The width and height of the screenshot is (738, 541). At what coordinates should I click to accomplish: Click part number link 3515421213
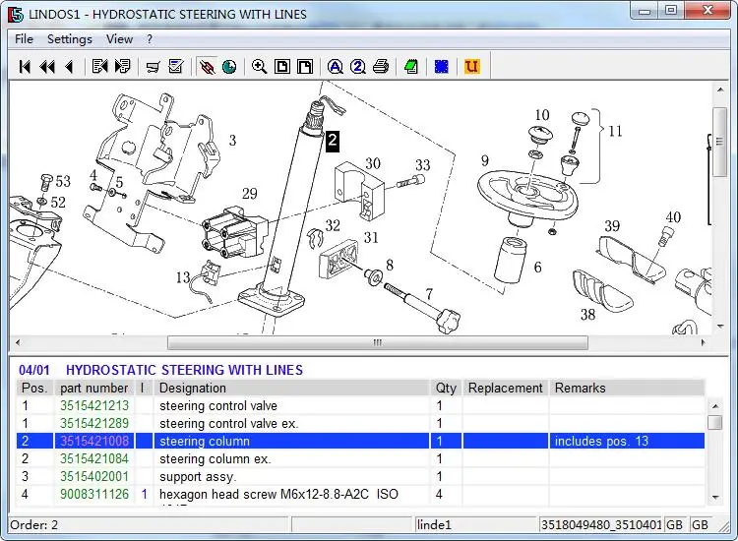94,405
